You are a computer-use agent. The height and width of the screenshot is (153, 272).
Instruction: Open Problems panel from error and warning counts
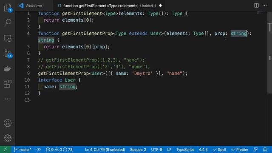(x=59, y=150)
